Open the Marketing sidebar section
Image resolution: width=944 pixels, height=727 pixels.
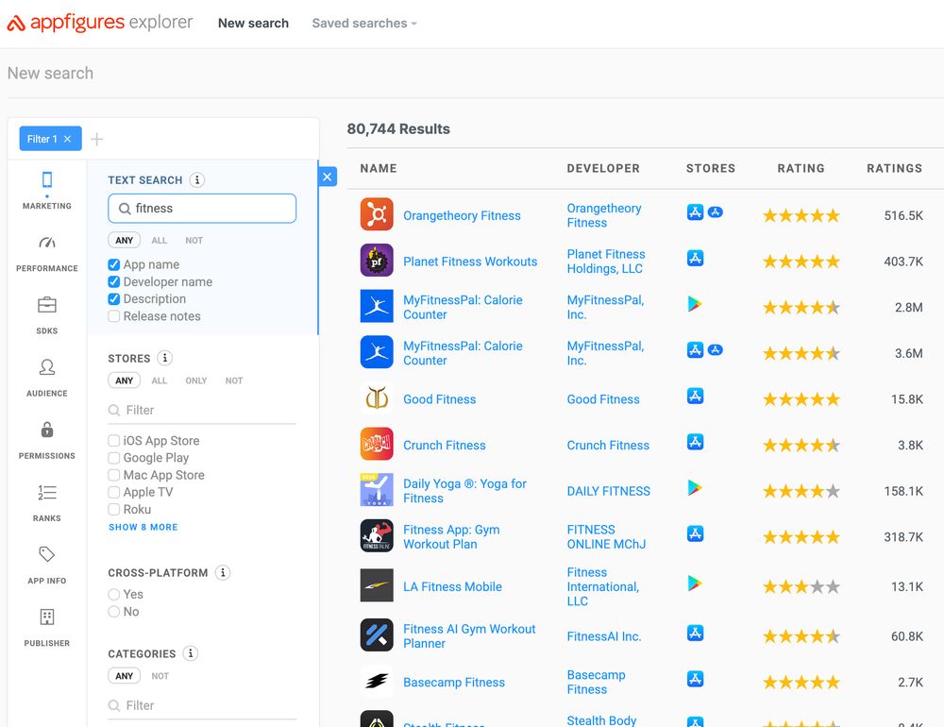click(47, 190)
